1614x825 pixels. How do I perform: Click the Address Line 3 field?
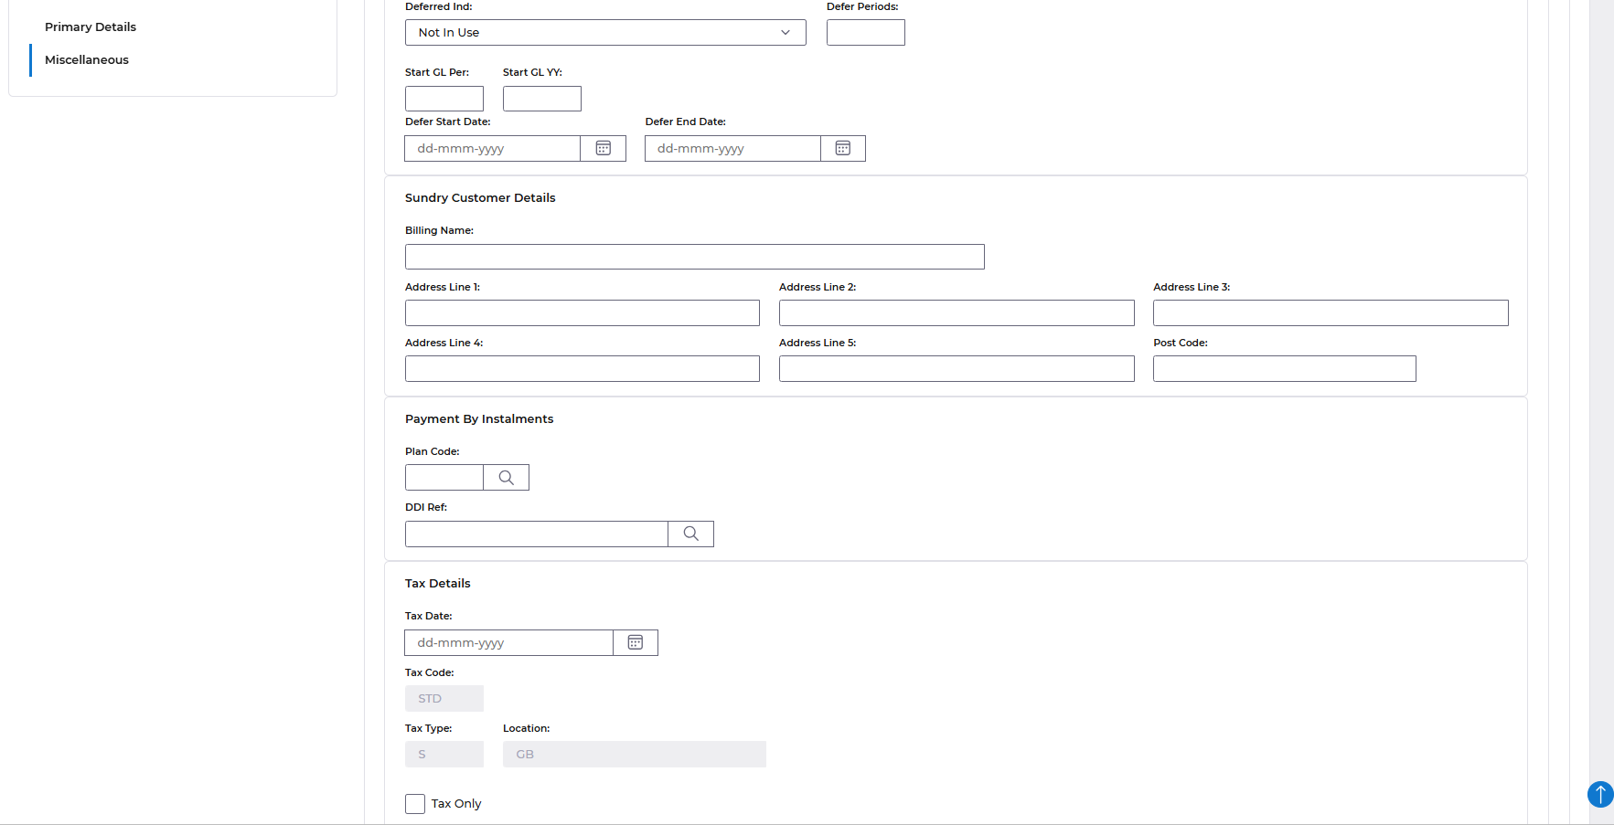coord(1330,313)
